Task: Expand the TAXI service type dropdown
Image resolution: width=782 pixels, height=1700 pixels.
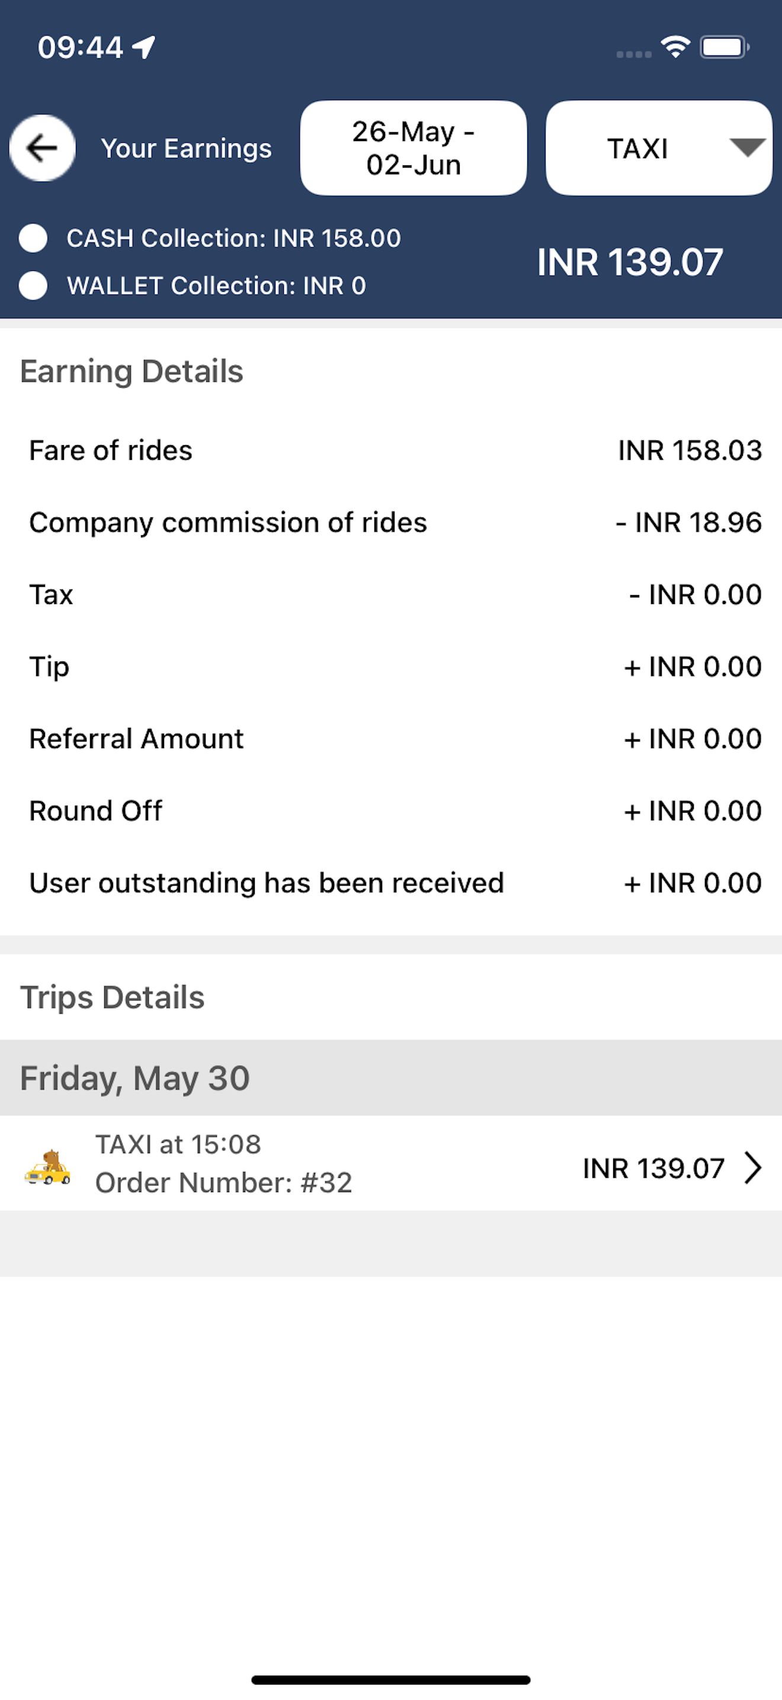Action: click(659, 148)
